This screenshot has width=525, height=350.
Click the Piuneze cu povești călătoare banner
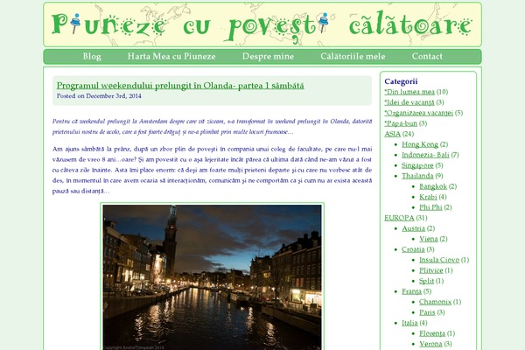[262, 24]
